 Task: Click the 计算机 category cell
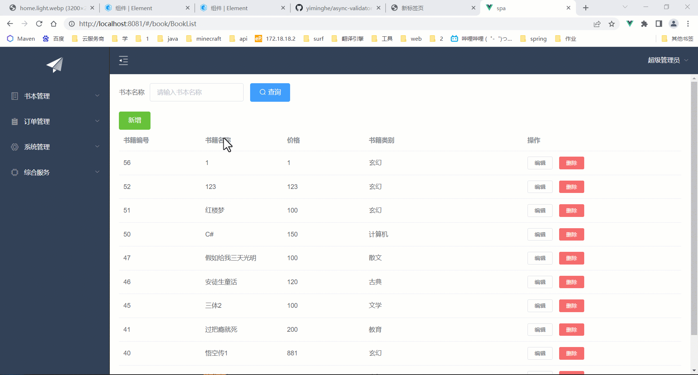378,234
